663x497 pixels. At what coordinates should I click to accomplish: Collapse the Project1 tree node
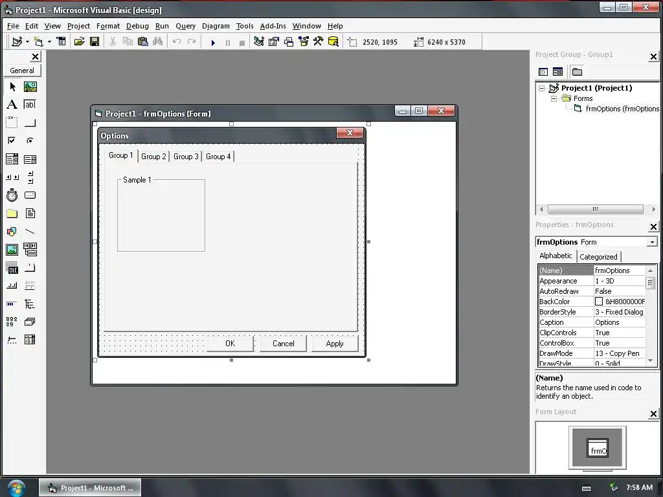point(542,88)
